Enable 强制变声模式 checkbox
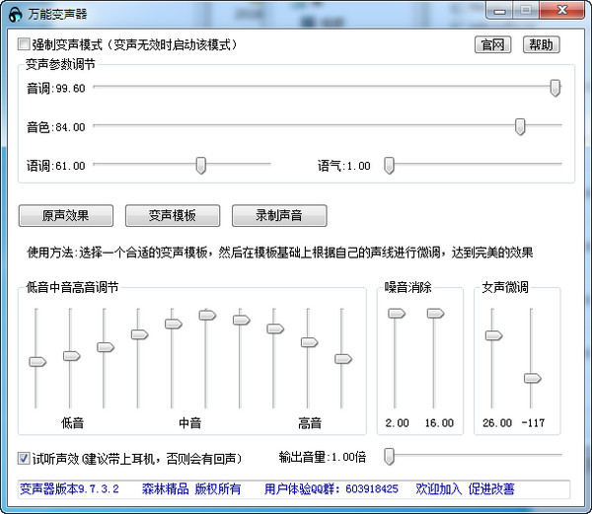 (x=25, y=44)
